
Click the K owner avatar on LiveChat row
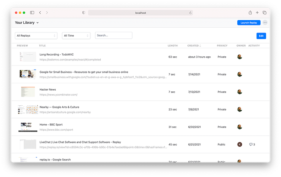[240, 144]
